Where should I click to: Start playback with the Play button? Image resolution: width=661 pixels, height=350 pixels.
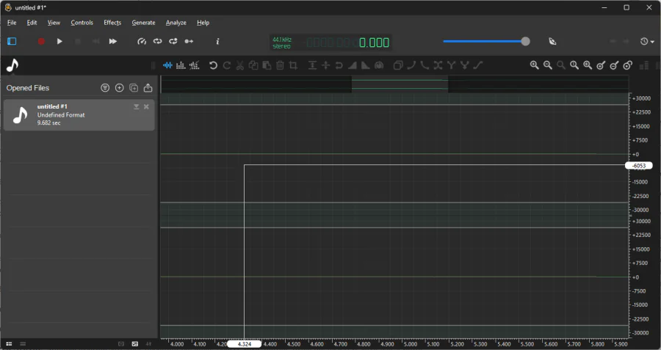coord(59,42)
